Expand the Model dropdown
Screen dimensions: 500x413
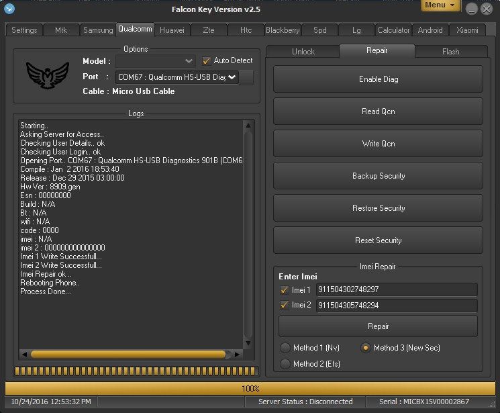[156, 61]
